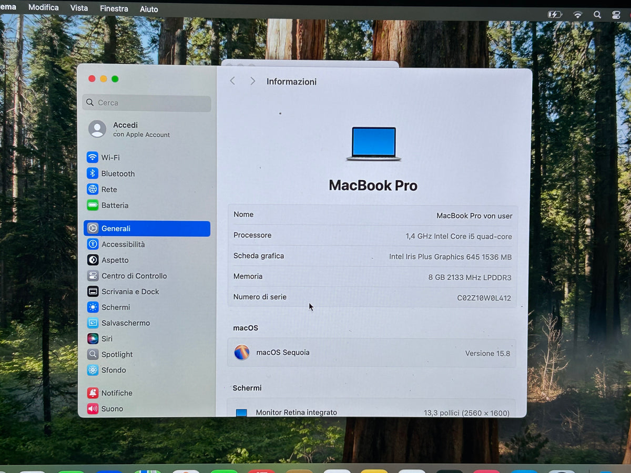Open the Vista menu
The height and width of the screenshot is (473, 631).
79,8
